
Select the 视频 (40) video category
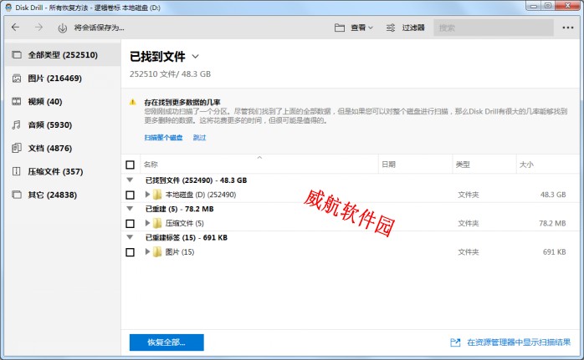point(44,102)
